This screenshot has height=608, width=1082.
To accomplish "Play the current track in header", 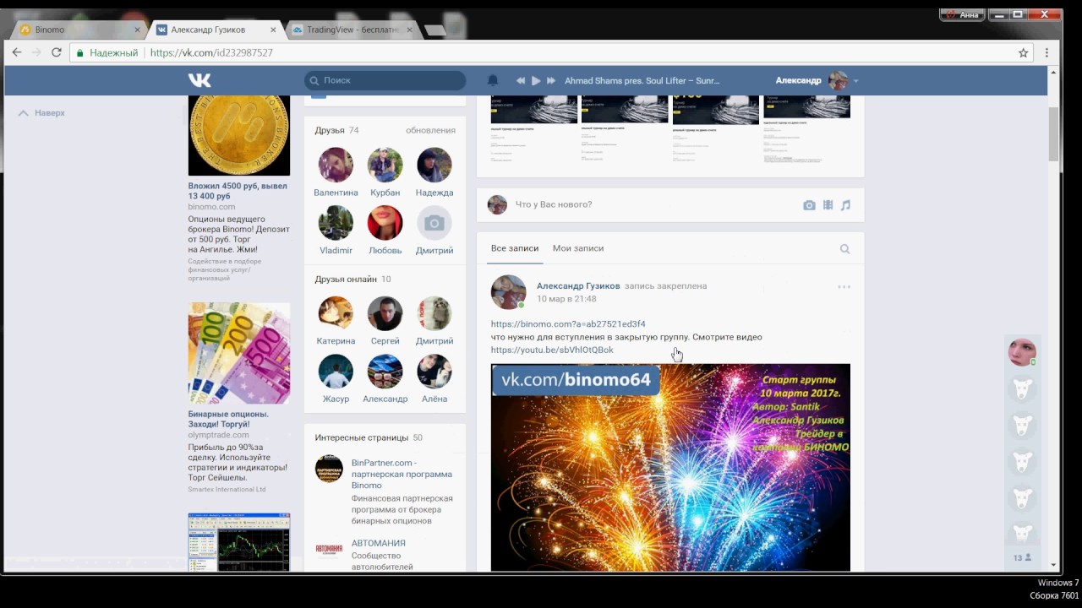I will pyautogui.click(x=536, y=81).
